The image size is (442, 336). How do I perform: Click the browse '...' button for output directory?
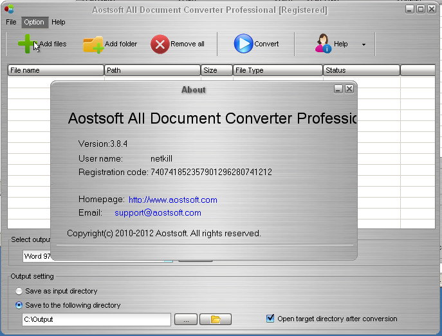point(186,319)
